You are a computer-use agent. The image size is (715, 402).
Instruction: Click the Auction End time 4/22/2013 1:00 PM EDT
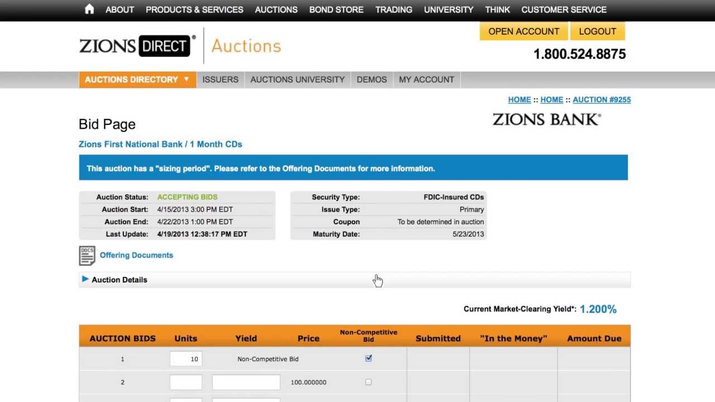tap(195, 222)
